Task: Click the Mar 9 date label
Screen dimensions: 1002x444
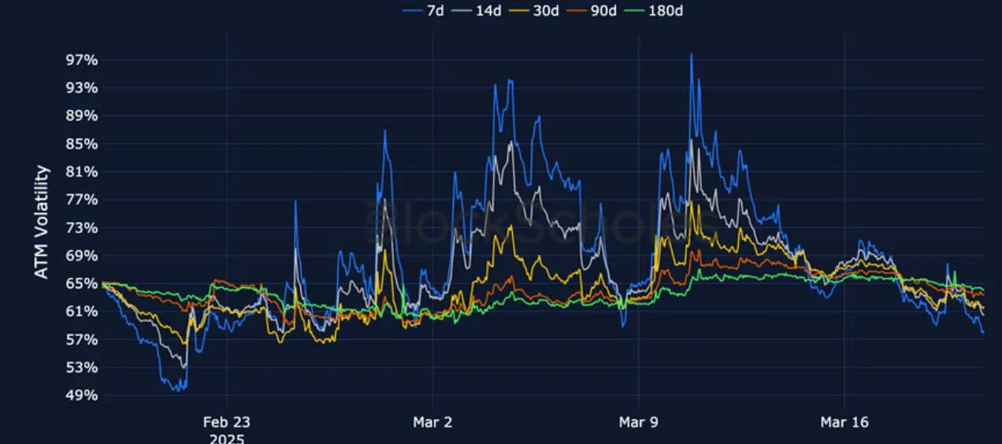Action: point(638,423)
